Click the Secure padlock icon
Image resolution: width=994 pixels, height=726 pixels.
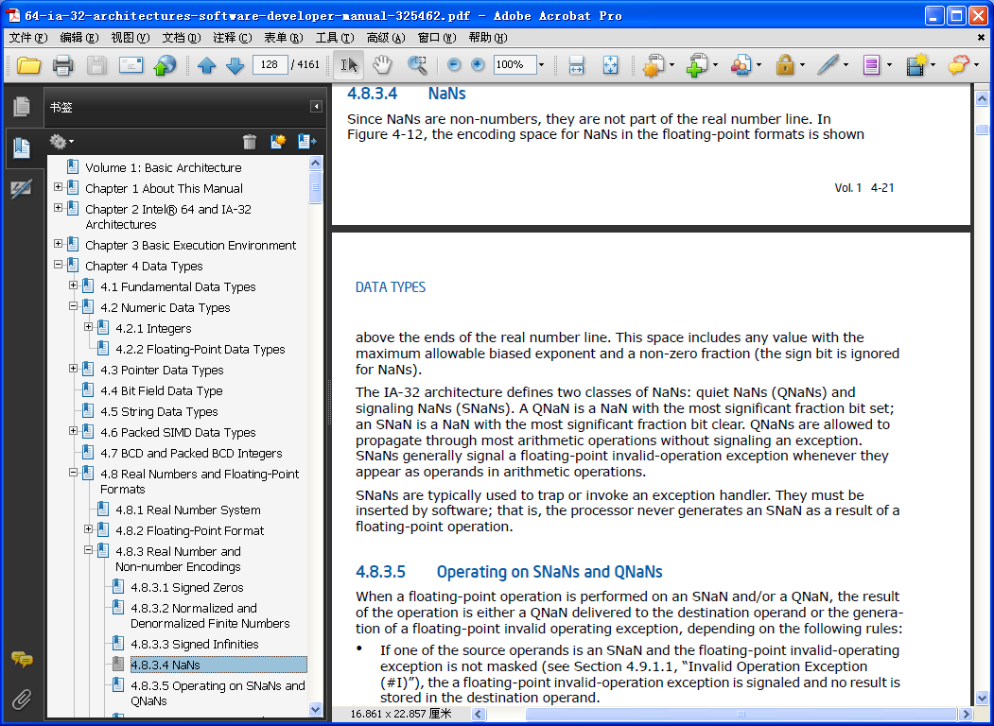pos(785,65)
